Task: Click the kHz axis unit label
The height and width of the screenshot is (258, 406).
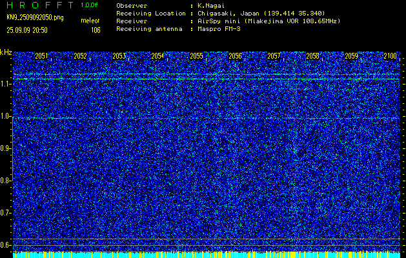Action: click(6, 52)
